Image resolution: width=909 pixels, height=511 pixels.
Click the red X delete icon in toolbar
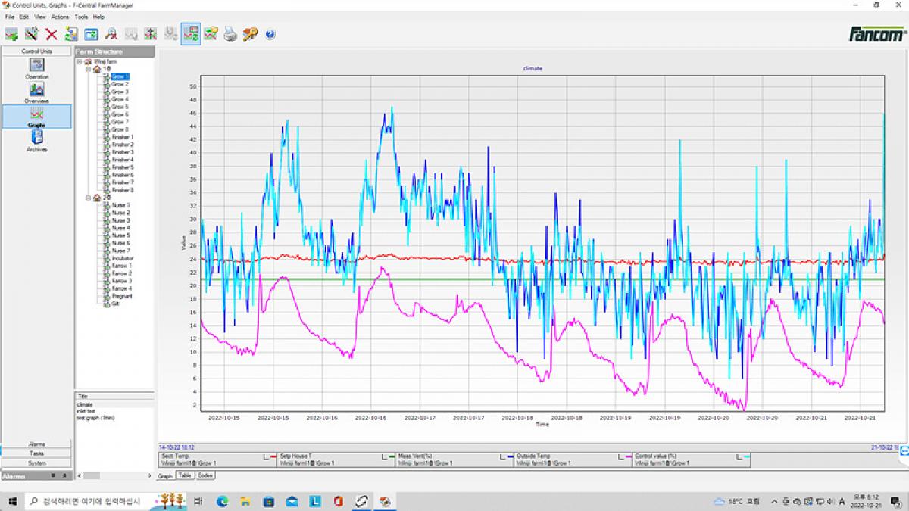[52, 34]
